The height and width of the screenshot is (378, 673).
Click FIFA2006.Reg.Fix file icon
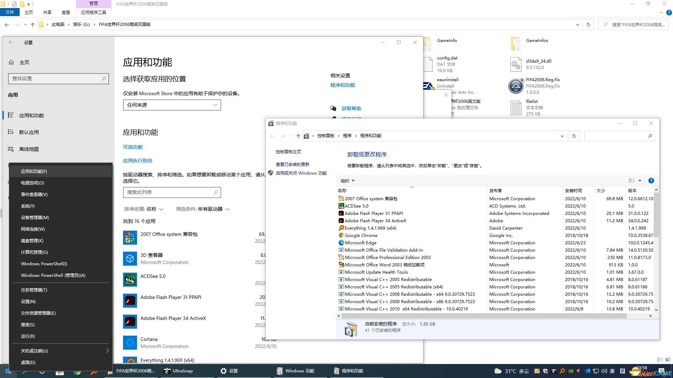click(516, 86)
